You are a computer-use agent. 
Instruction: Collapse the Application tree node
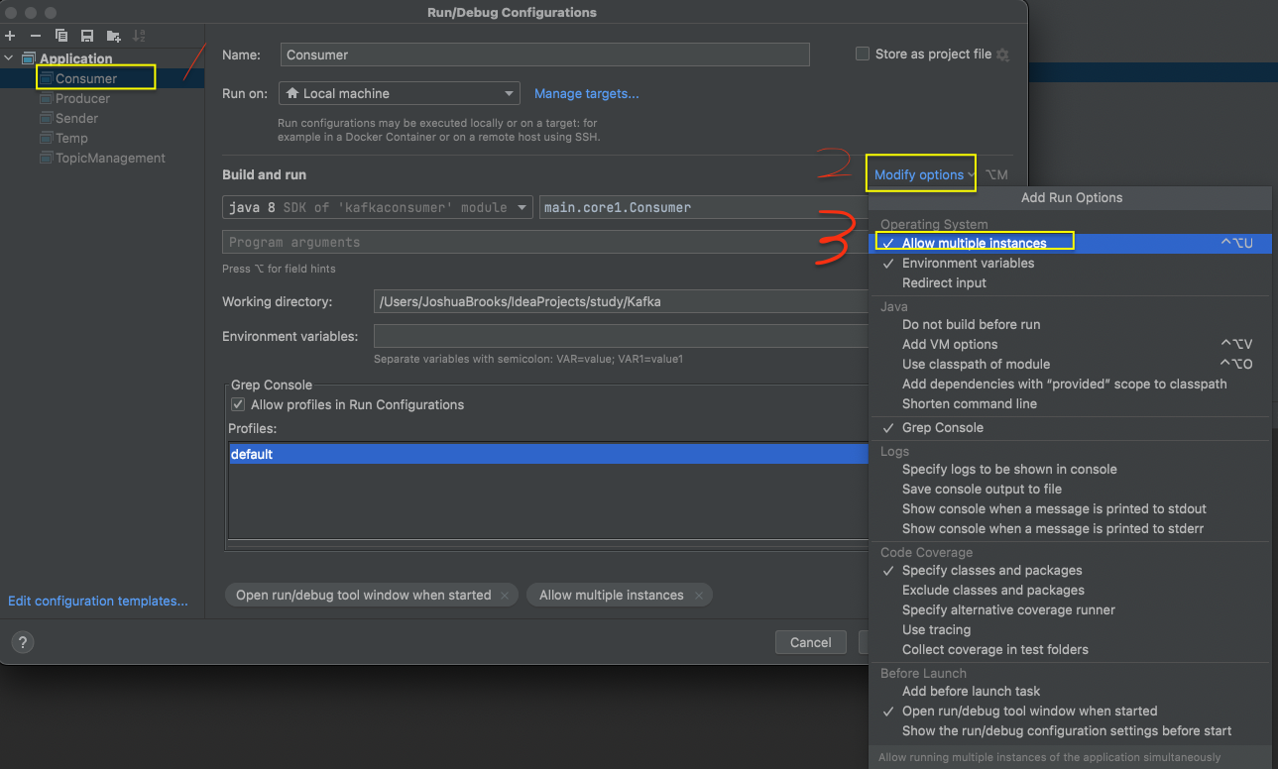tap(9, 58)
